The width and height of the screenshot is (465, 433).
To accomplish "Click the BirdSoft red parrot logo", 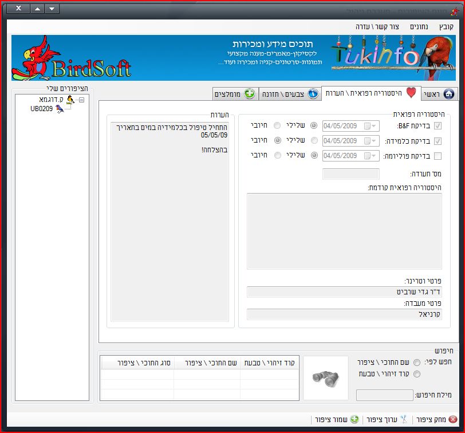I will click(72, 57).
